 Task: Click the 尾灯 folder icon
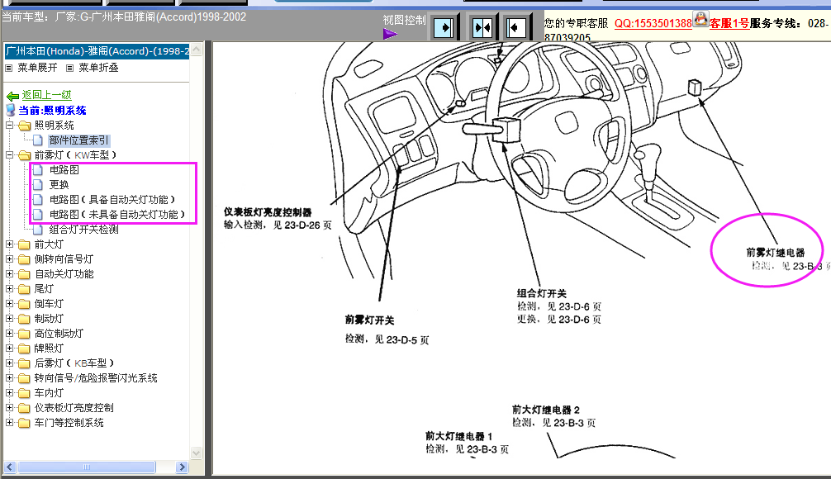25,289
